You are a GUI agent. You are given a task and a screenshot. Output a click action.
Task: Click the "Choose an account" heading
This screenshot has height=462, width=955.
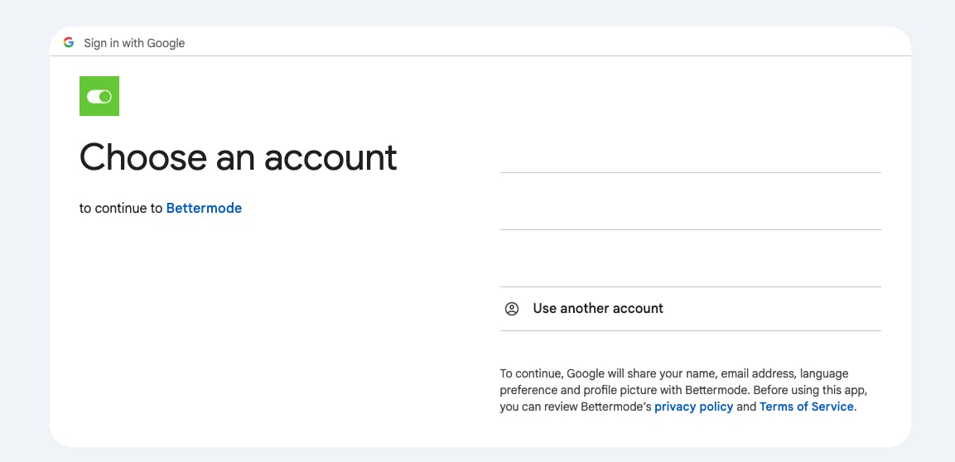tap(239, 157)
